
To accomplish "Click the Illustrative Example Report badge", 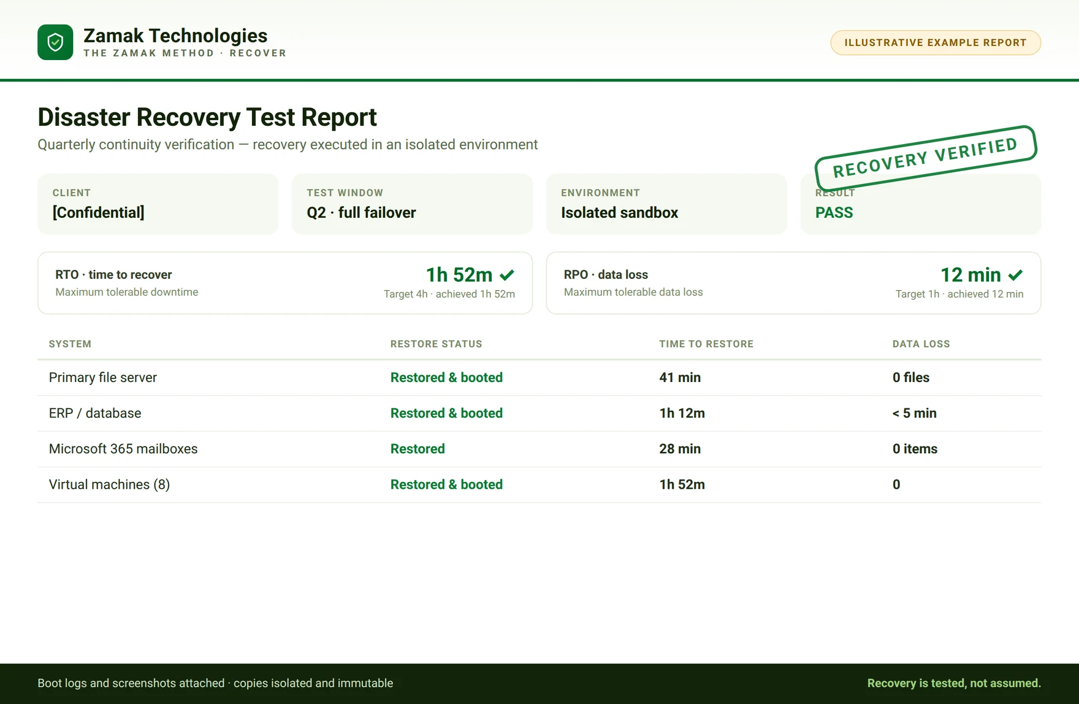I will pyautogui.click(x=936, y=43).
